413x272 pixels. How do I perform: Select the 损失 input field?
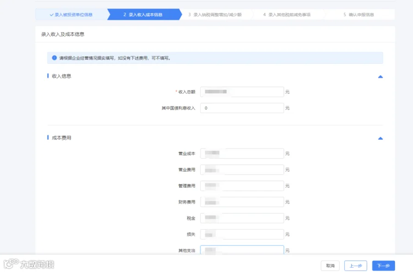click(242, 234)
